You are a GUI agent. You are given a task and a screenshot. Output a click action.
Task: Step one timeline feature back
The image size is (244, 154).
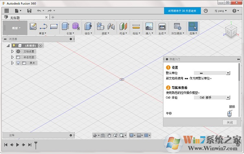[x=12, y=145]
